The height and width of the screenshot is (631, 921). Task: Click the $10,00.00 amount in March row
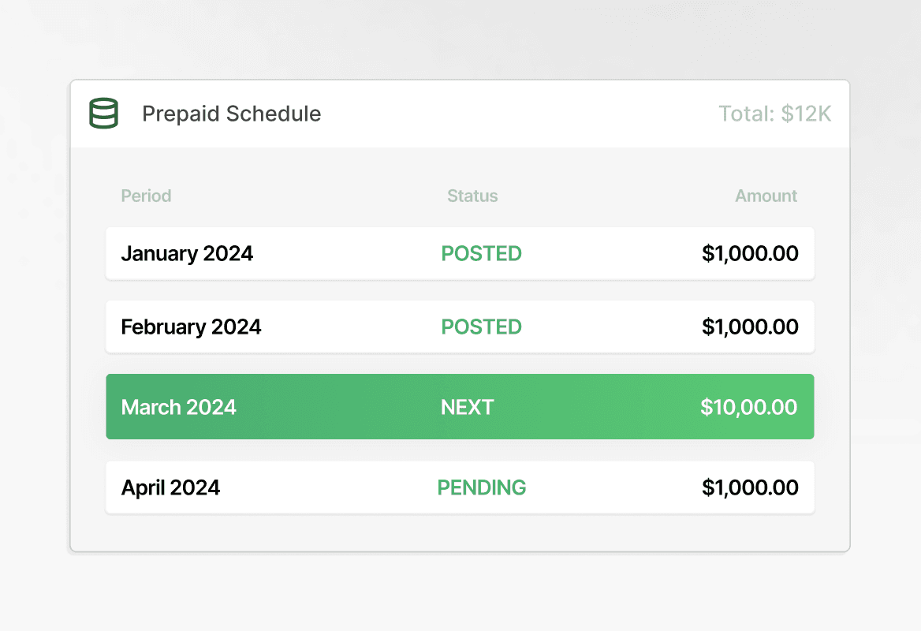pyautogui.click(x=748, y=407)
